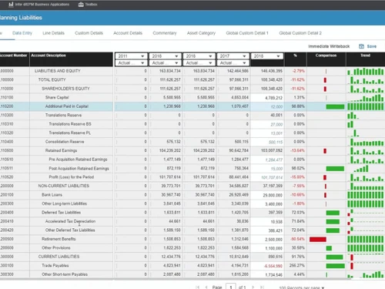The width and height of the screenshot is (385, 289).
Task: Open the 2011 year dropdown
Action: click(131, 56)
